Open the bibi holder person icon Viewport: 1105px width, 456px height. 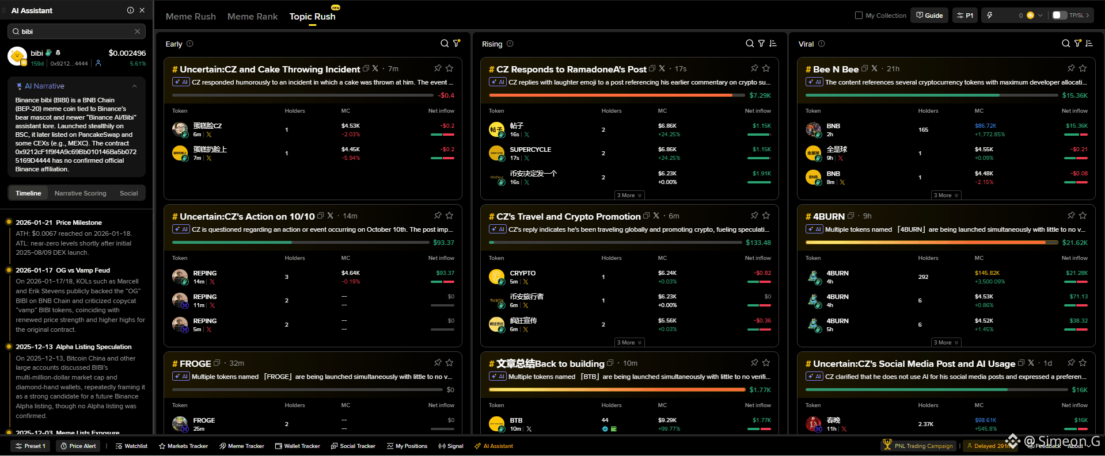coord(98,63)
